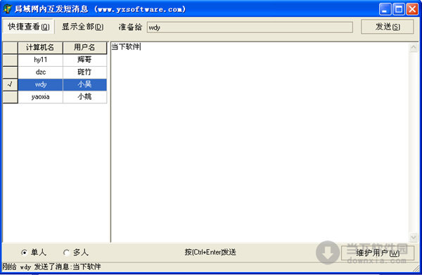Viewport: 422px width, 275px height.
Task: Click row selector beside yaoxia
Action: [11, 97]
